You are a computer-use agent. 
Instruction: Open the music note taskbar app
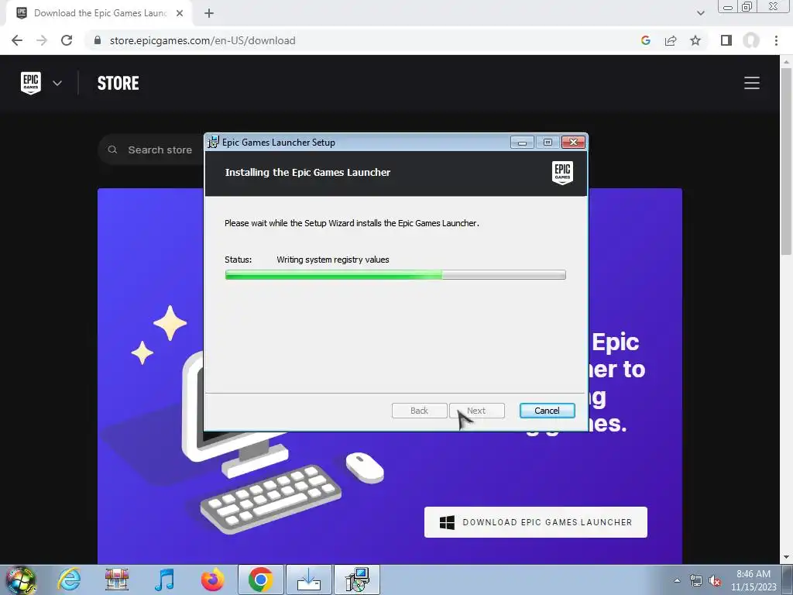click(x=165, y=580)
